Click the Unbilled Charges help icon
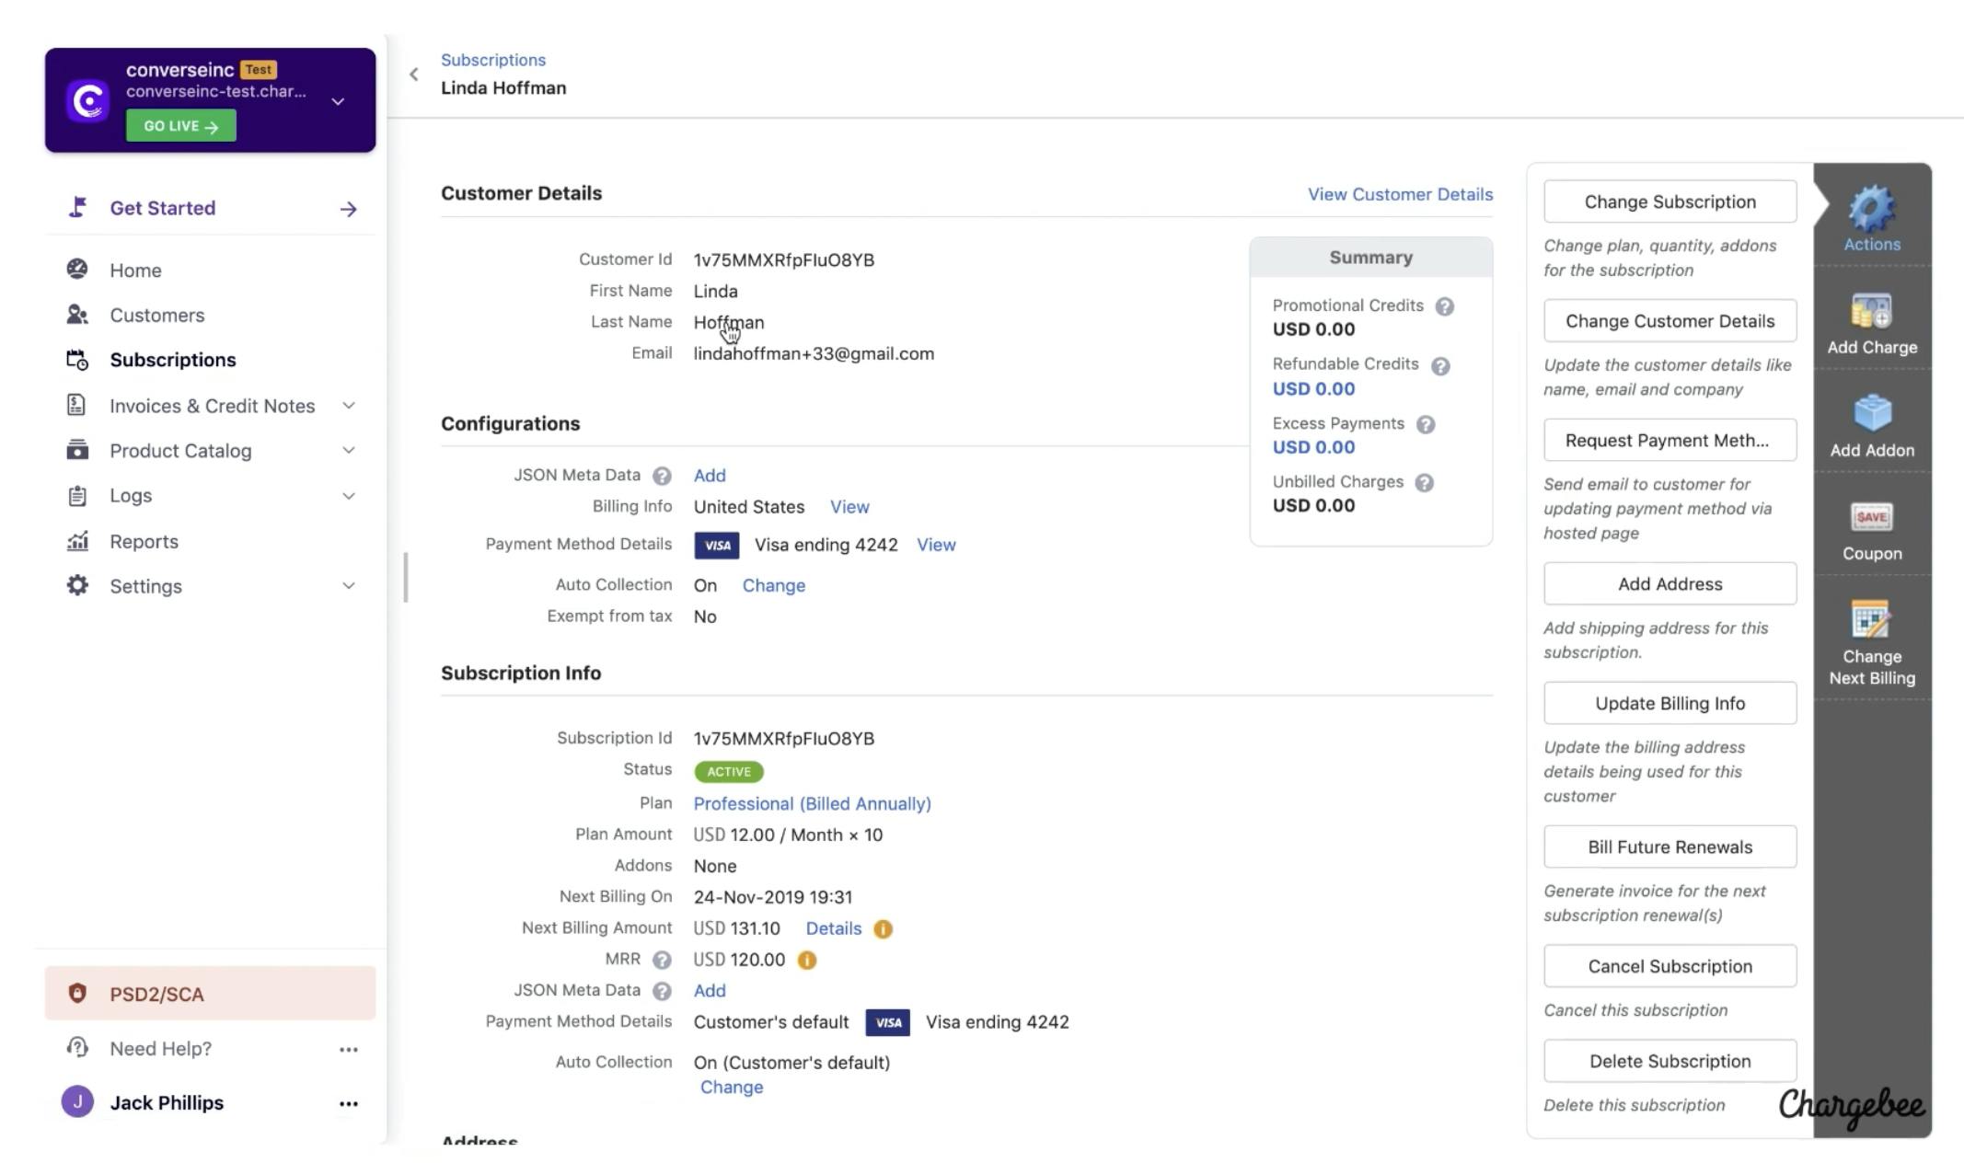 (x=1424, y=483)
